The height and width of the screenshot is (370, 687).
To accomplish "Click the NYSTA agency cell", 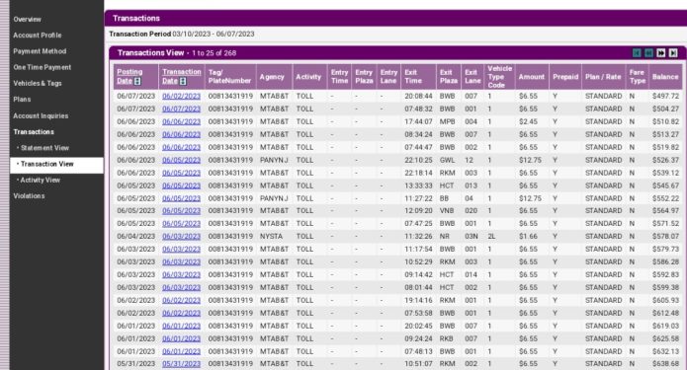I will click(271, 236).
